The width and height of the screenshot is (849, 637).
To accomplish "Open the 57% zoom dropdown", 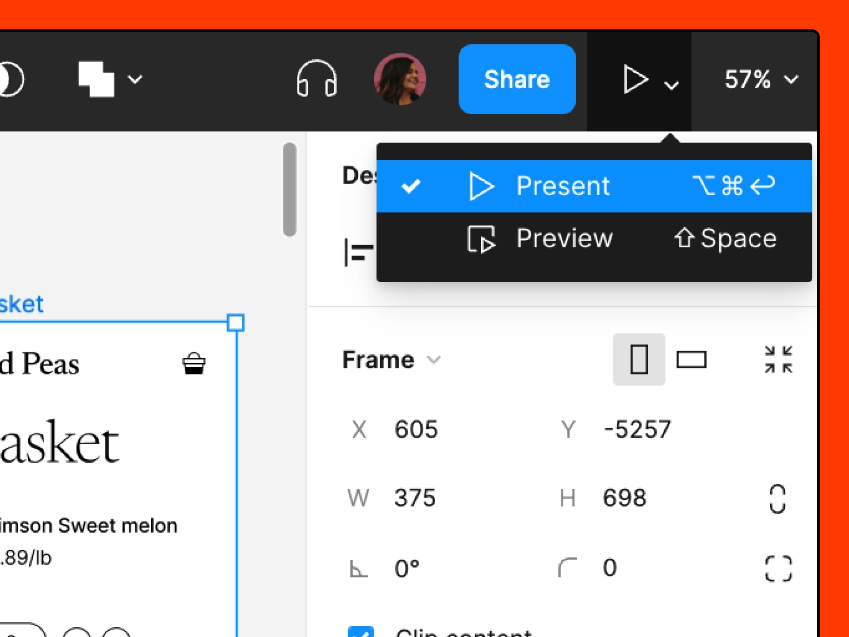I will [761, 79].
